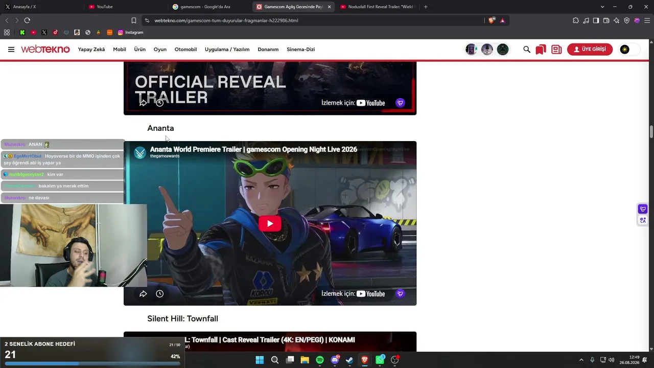Click the translate side widget icon

click(x=643, y=220)
